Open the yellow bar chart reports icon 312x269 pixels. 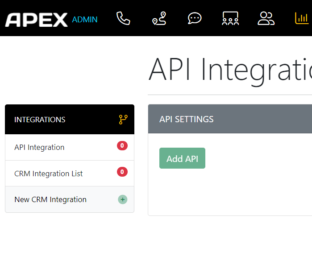click(302, 18)
